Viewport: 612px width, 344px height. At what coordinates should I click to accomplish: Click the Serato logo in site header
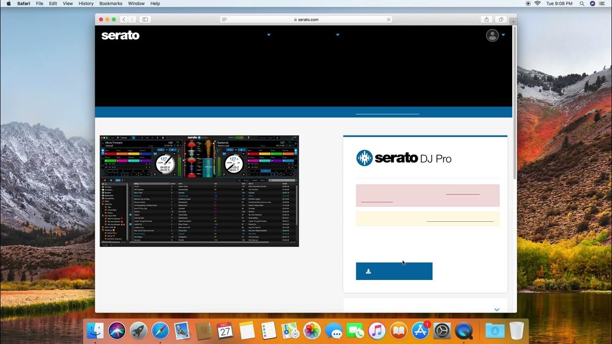pos(120,35)
